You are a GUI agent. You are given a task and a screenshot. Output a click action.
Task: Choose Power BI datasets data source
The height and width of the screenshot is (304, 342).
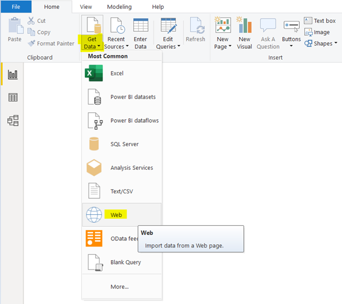[122, 97]
